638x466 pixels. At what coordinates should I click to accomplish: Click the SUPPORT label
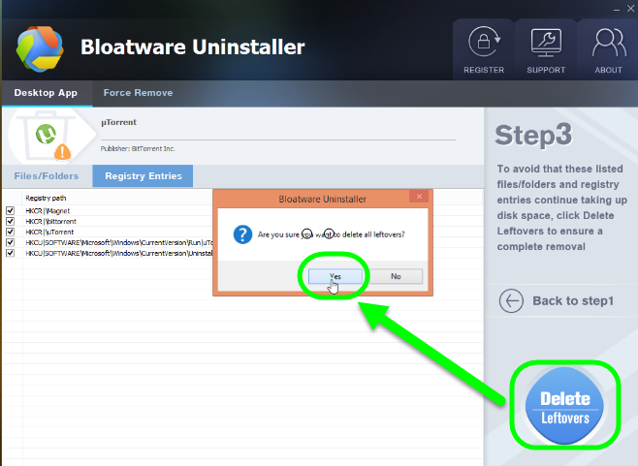tap(546, 70)
